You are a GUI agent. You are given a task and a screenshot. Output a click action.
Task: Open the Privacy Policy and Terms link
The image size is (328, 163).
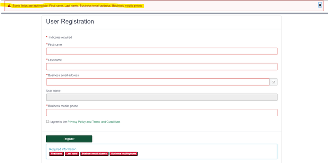coord(94,122)
